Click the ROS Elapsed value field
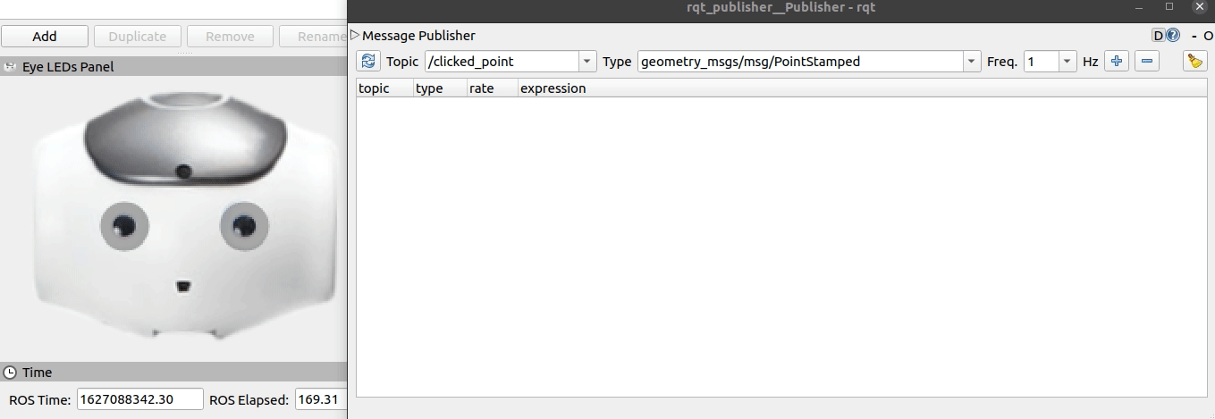 point(320,399)
